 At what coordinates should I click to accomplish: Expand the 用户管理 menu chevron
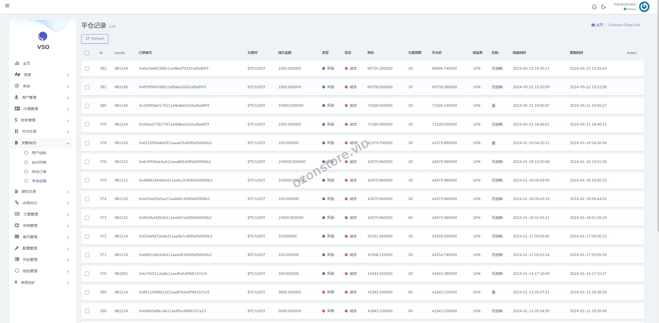(x=68, y=98)
